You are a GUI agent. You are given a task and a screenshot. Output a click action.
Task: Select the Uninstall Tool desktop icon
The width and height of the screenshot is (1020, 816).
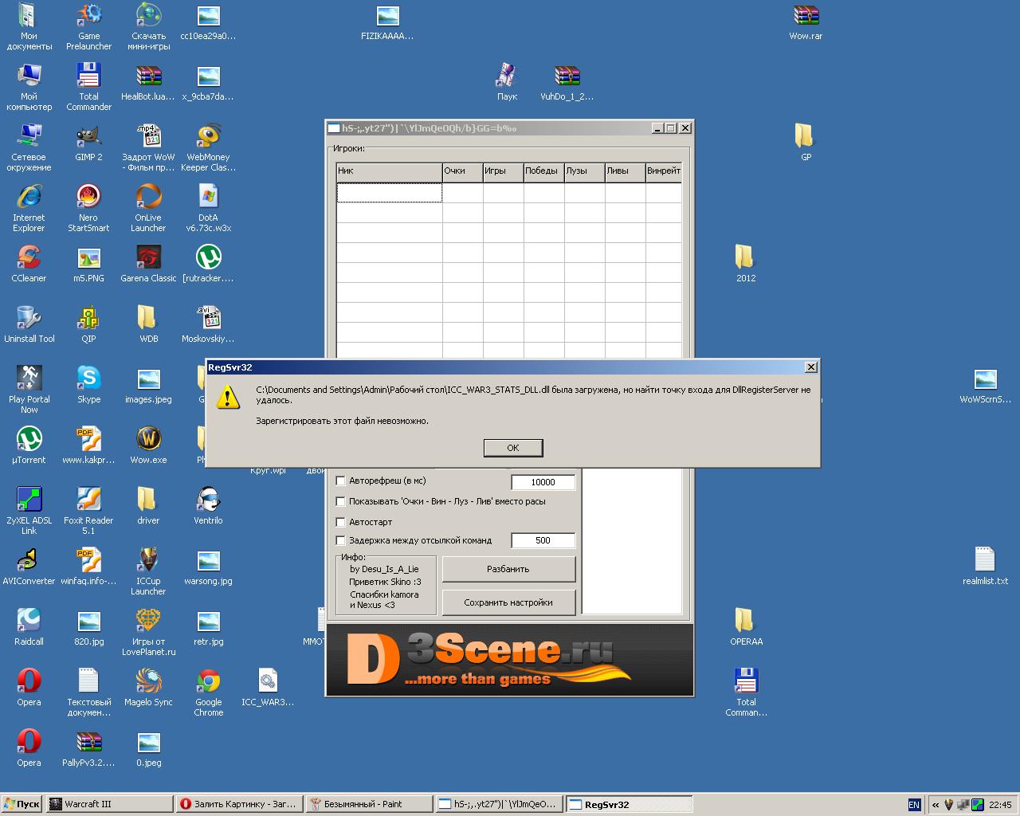point(29,325)
